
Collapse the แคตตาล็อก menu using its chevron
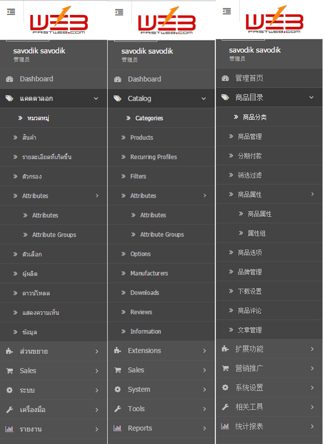point(96,99)
